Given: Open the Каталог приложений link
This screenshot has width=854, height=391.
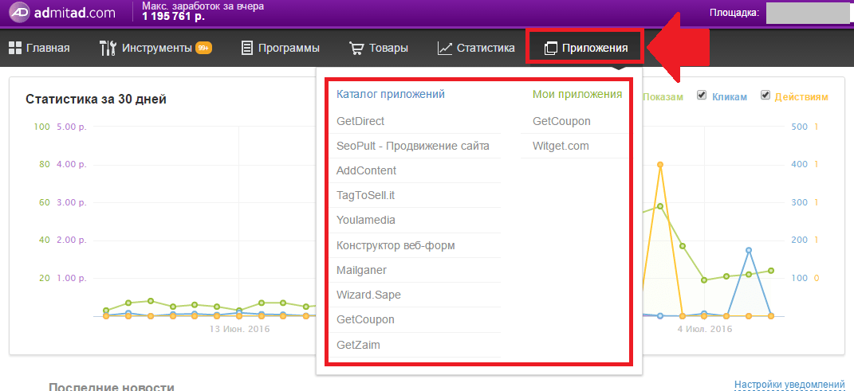Looking at the screenshot, I should click(391, 94).
